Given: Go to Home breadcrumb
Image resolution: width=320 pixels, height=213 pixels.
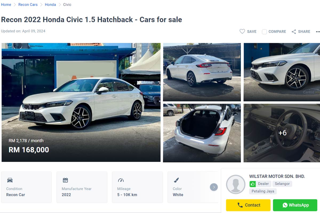Looking at the screenshot, I should pos(6,5).
